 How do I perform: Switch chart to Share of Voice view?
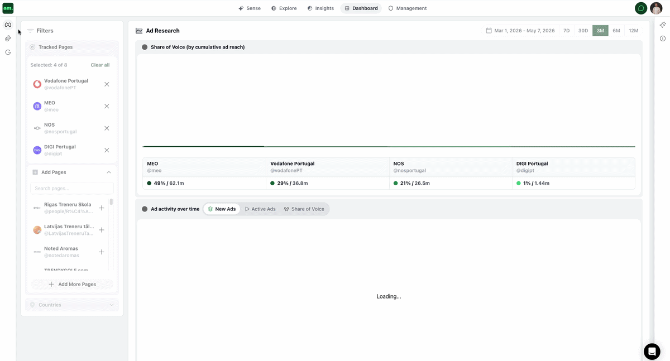304,209
